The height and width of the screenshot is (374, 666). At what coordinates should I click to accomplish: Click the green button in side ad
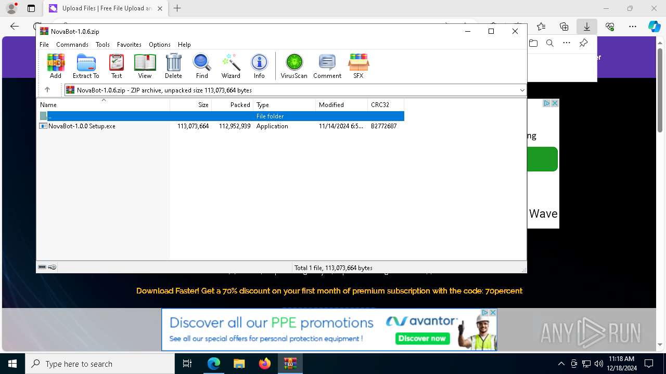pos(543,159)
